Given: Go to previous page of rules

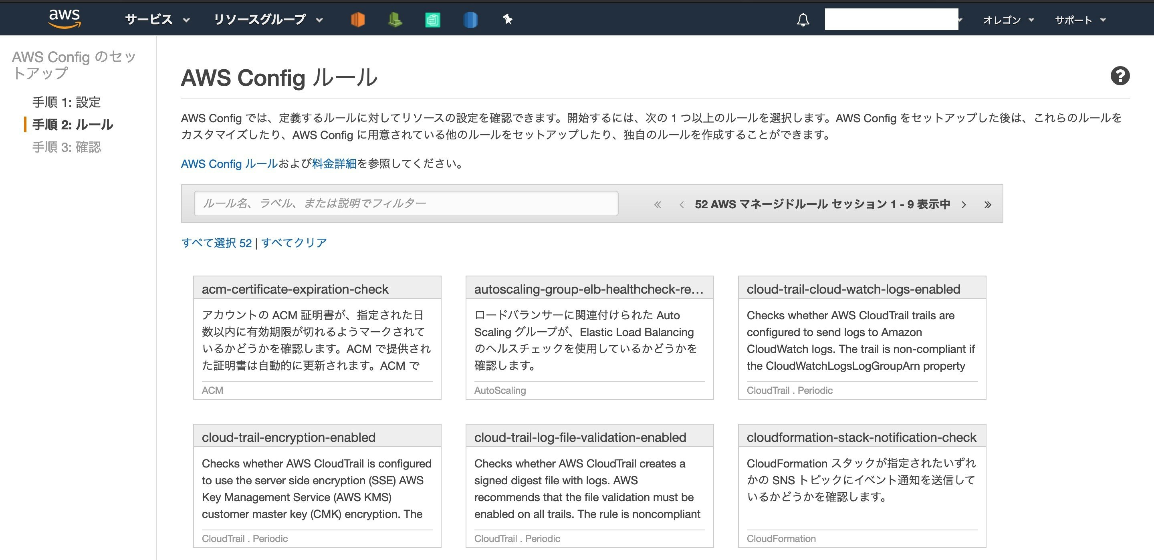Looking at the screenshot, I should tap(681, 205).
